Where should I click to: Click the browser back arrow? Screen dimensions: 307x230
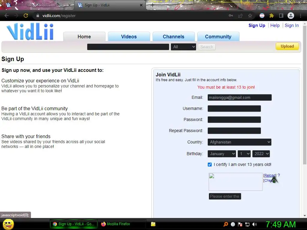point(7,16)
